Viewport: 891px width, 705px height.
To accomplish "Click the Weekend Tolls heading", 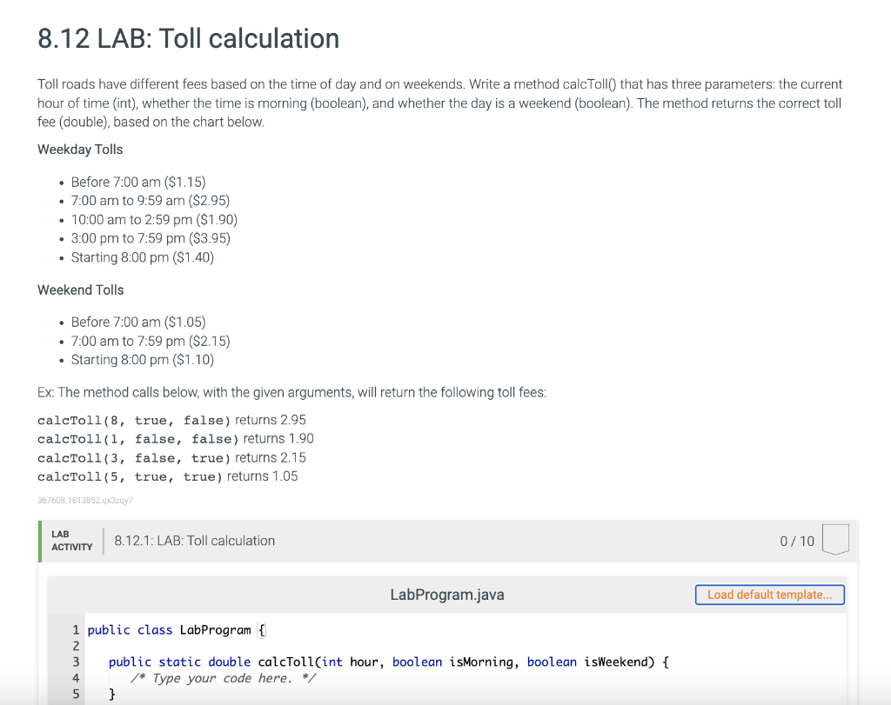I will point(81,289).
